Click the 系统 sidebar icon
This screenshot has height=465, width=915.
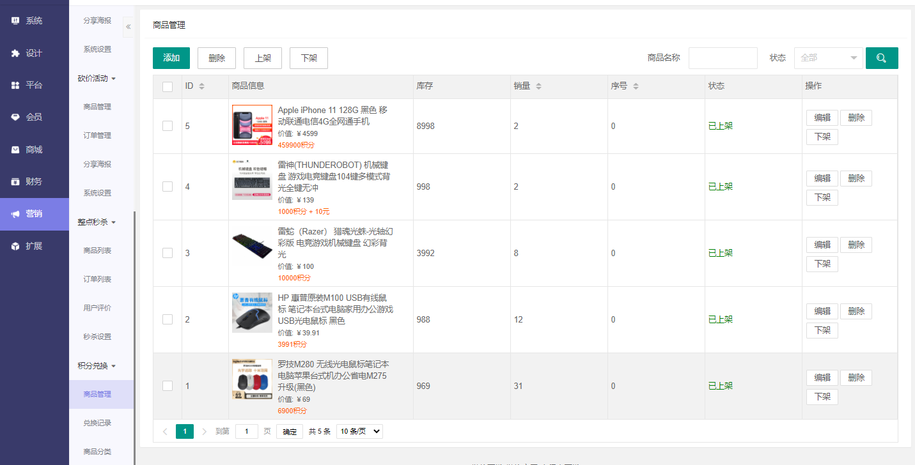click(x=15, y=20)
